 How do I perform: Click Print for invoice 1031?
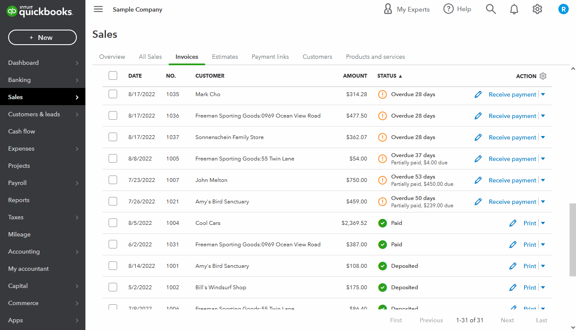pyautogui.click(x=530, y=245)
